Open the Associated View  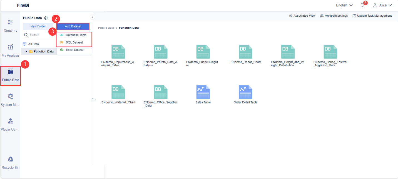coord(302,16)
